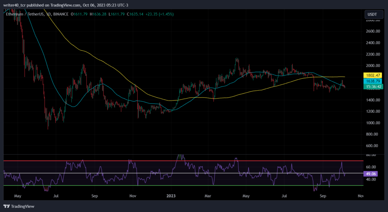Select the white RSI midline
The image size is (388, 212).
tap(183, 173)
